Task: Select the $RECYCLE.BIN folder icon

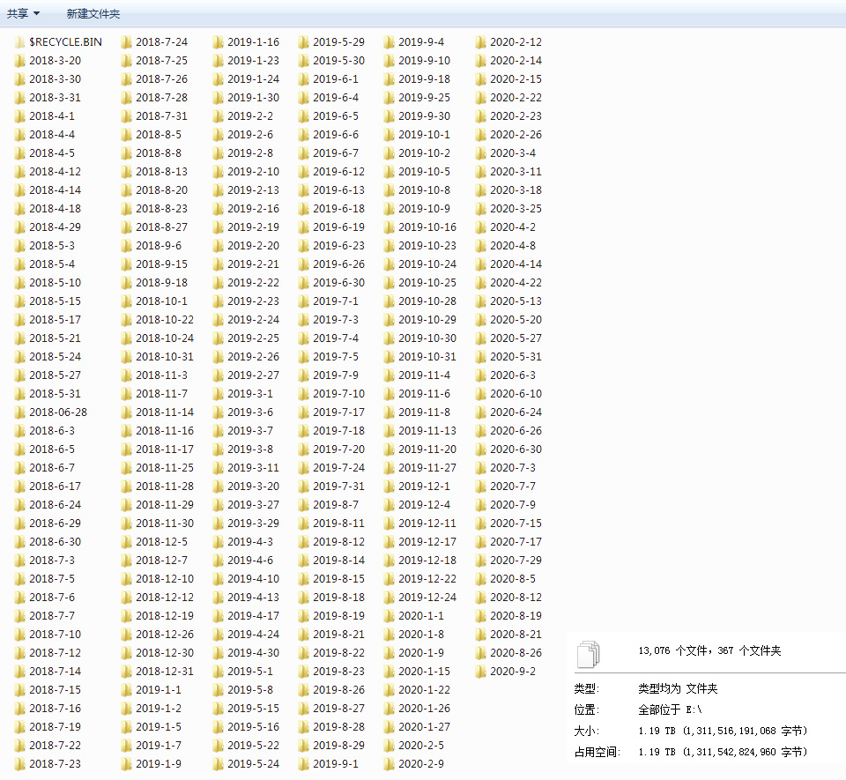Action: click(20, 42)
